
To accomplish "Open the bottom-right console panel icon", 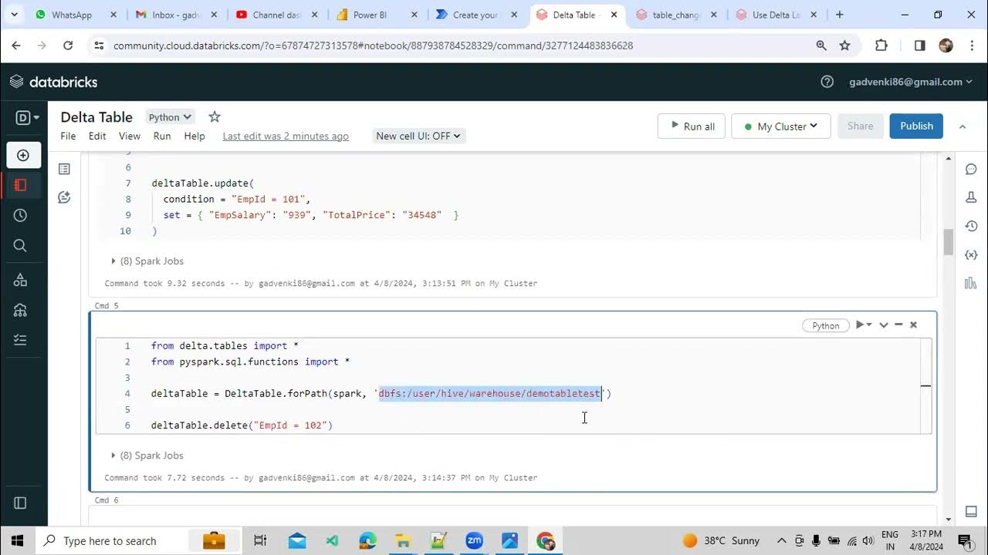I will [971, 512].
